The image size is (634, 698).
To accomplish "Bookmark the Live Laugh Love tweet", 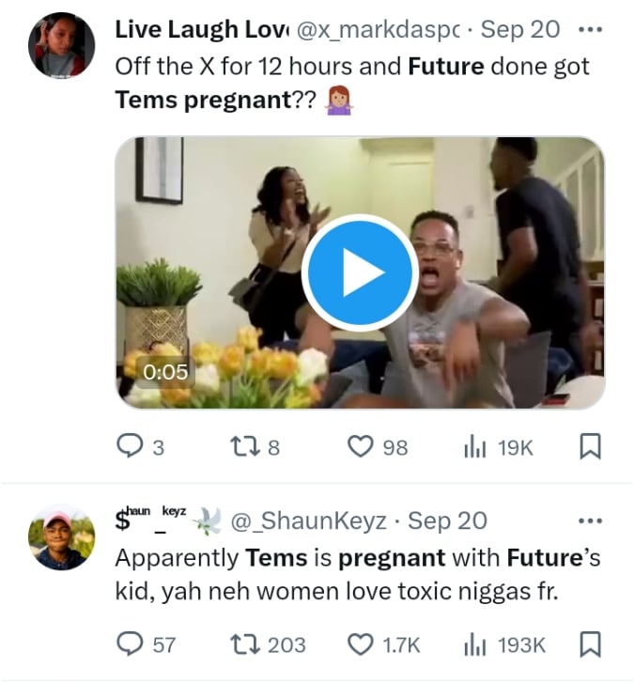I will pos(590,447).
